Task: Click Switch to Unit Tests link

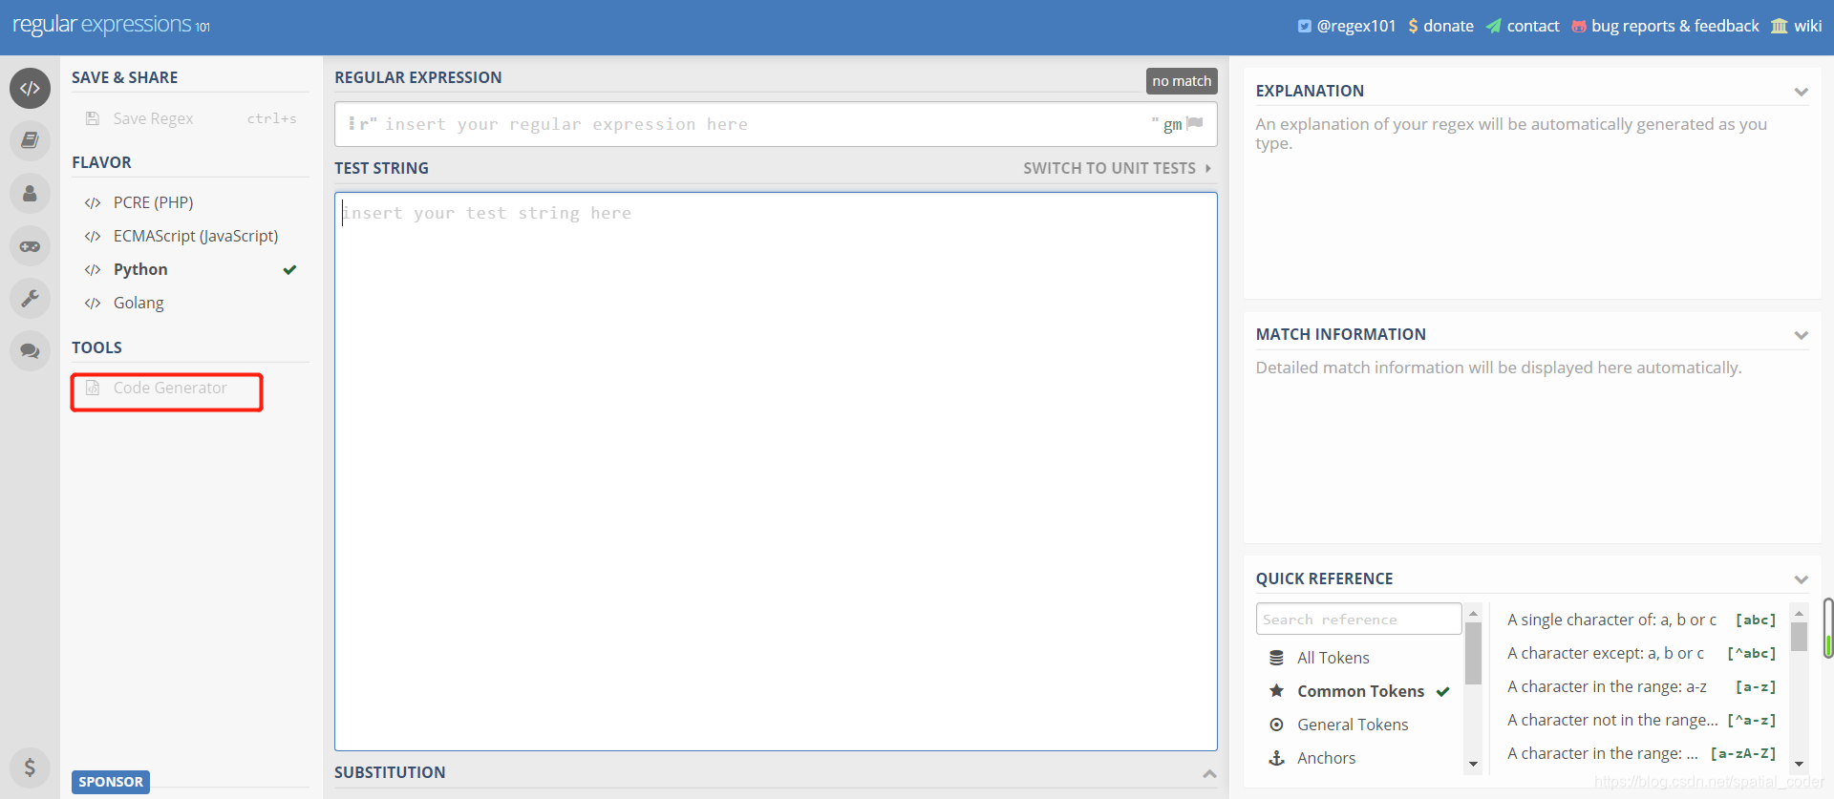Action: click(x=1118, y=168)
